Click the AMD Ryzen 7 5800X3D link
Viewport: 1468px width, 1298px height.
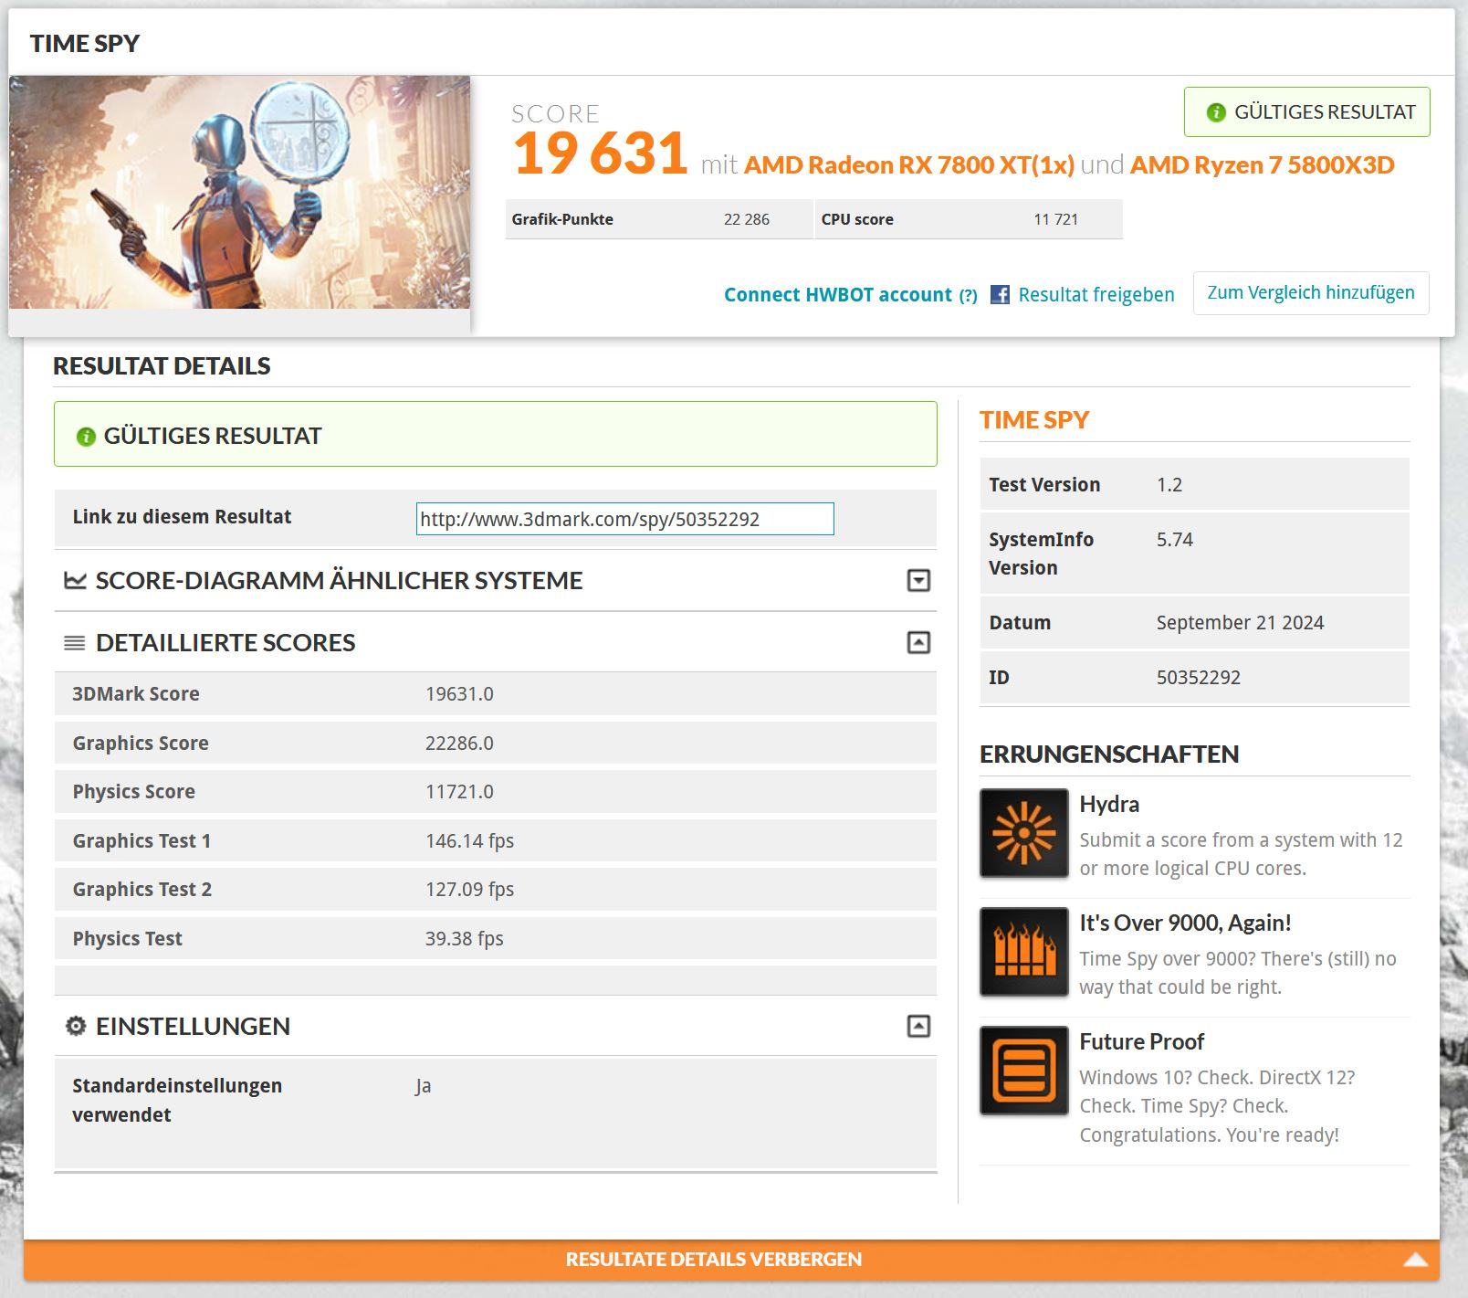point(1262,164)
